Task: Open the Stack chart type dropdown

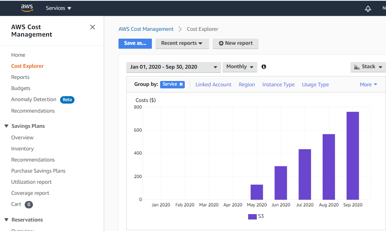Action: (x=368, y=67)
